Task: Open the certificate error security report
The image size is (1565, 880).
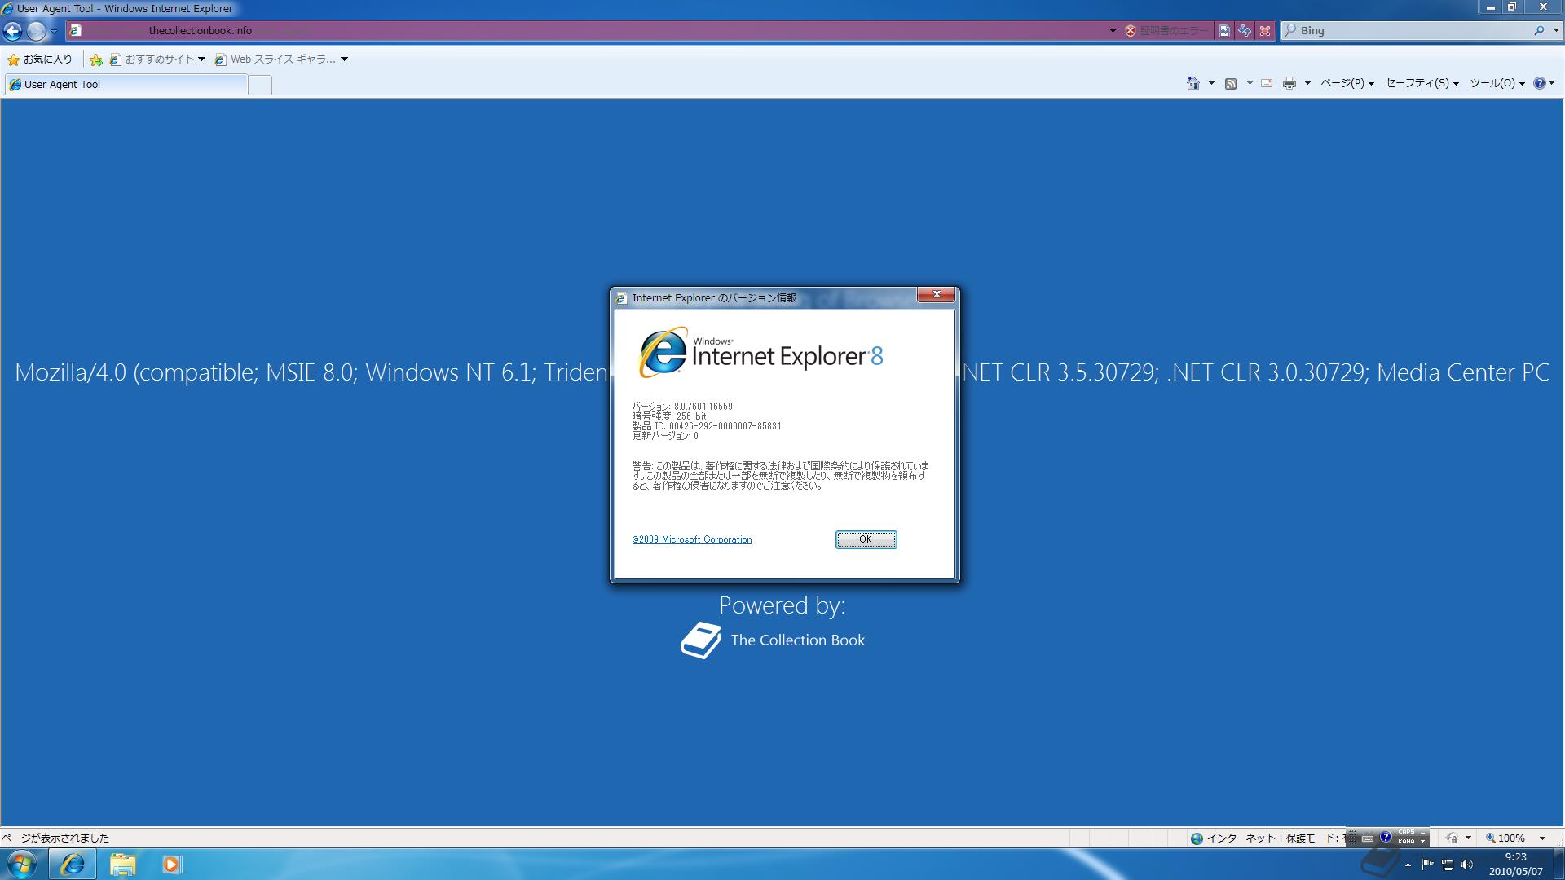Action: coord(1167,31)
